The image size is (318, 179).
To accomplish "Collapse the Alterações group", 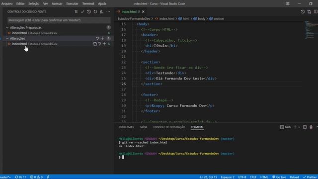I will [7, 38].
